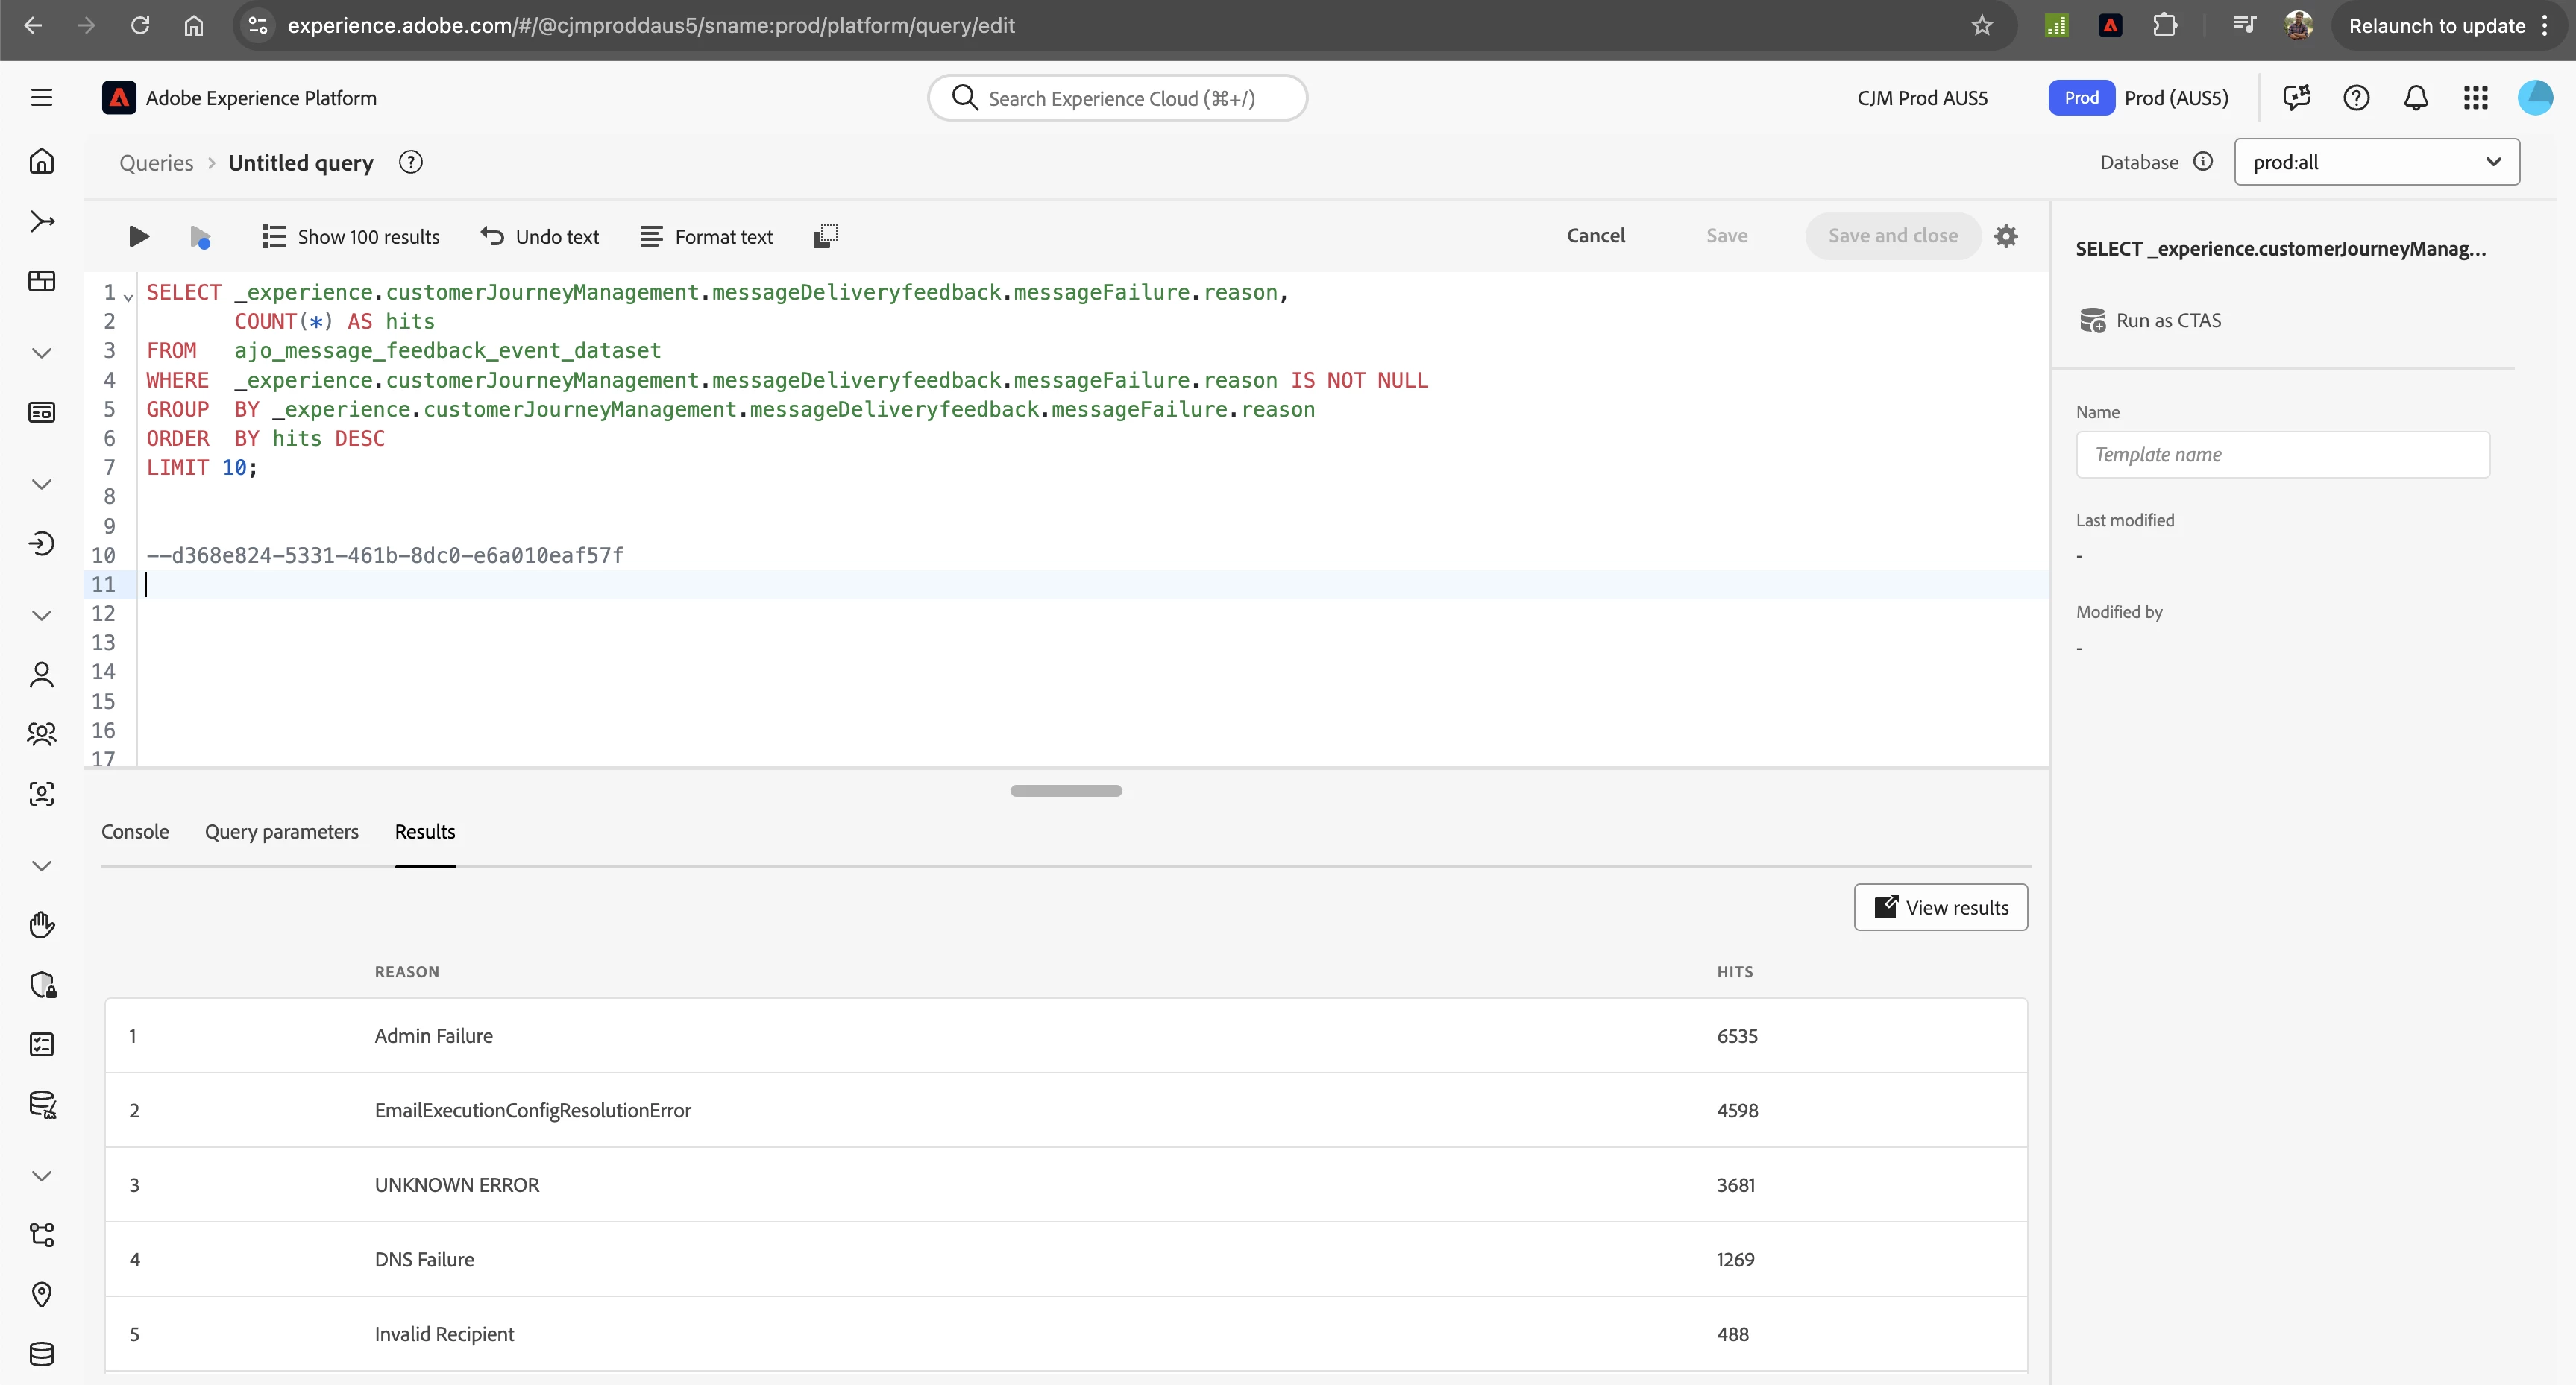
Task: Click the Template name input field
Action: tap(2282, 455)
